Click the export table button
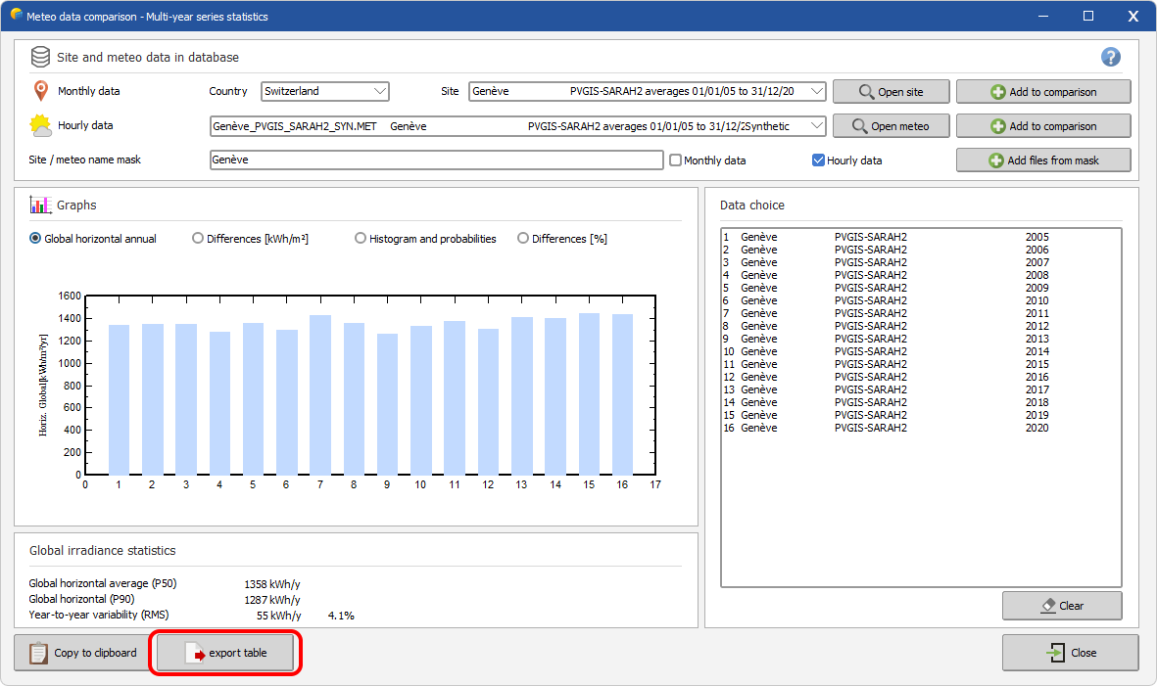The height and width of the screenshot is (686, 1157). [x=225, y=653]
